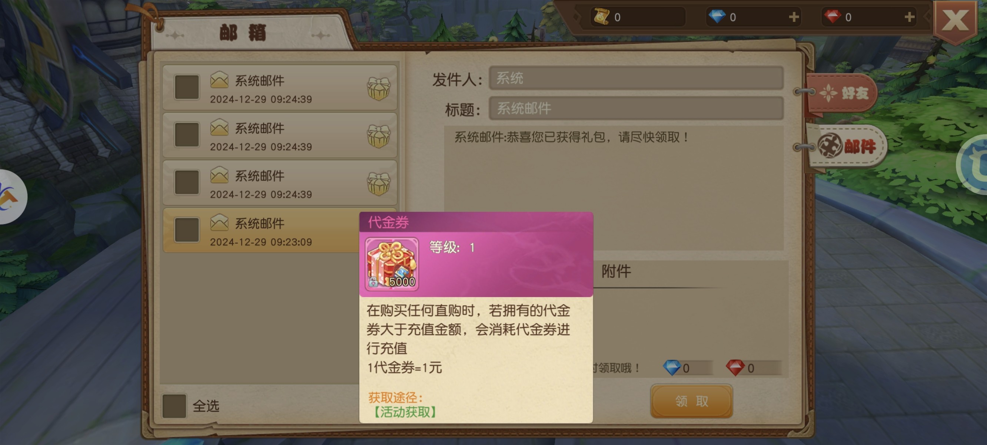Click the voucher gift box icon showing 5000

pyautogui.click(x=392, y=264)
